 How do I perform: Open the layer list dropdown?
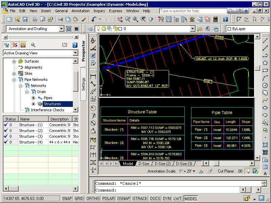coord(193,29)
